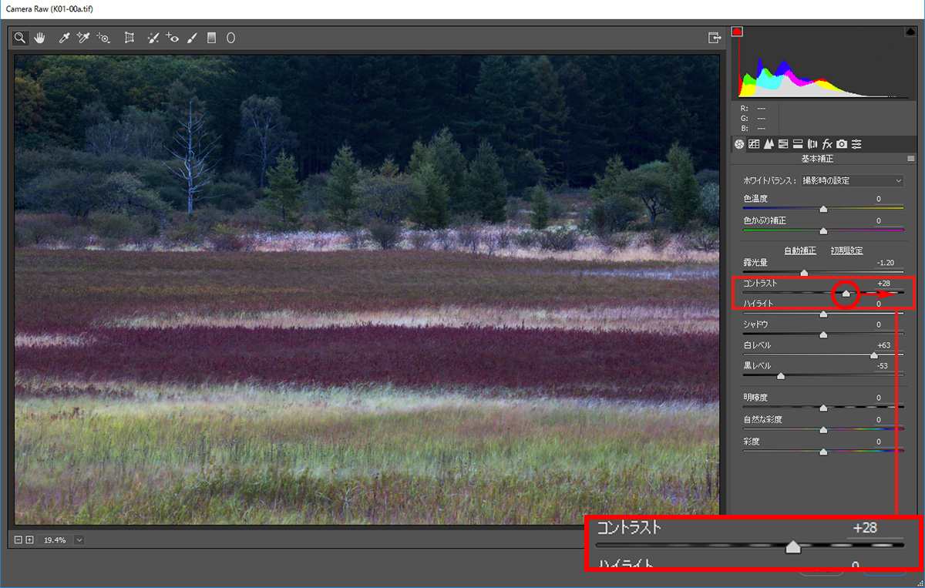Choose the Color Sampler tool
Screen dimensions: 925x588
point(83,37)
